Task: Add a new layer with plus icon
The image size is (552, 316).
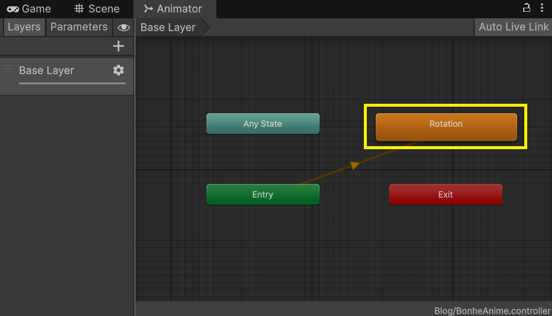Action: click(119, 46)
